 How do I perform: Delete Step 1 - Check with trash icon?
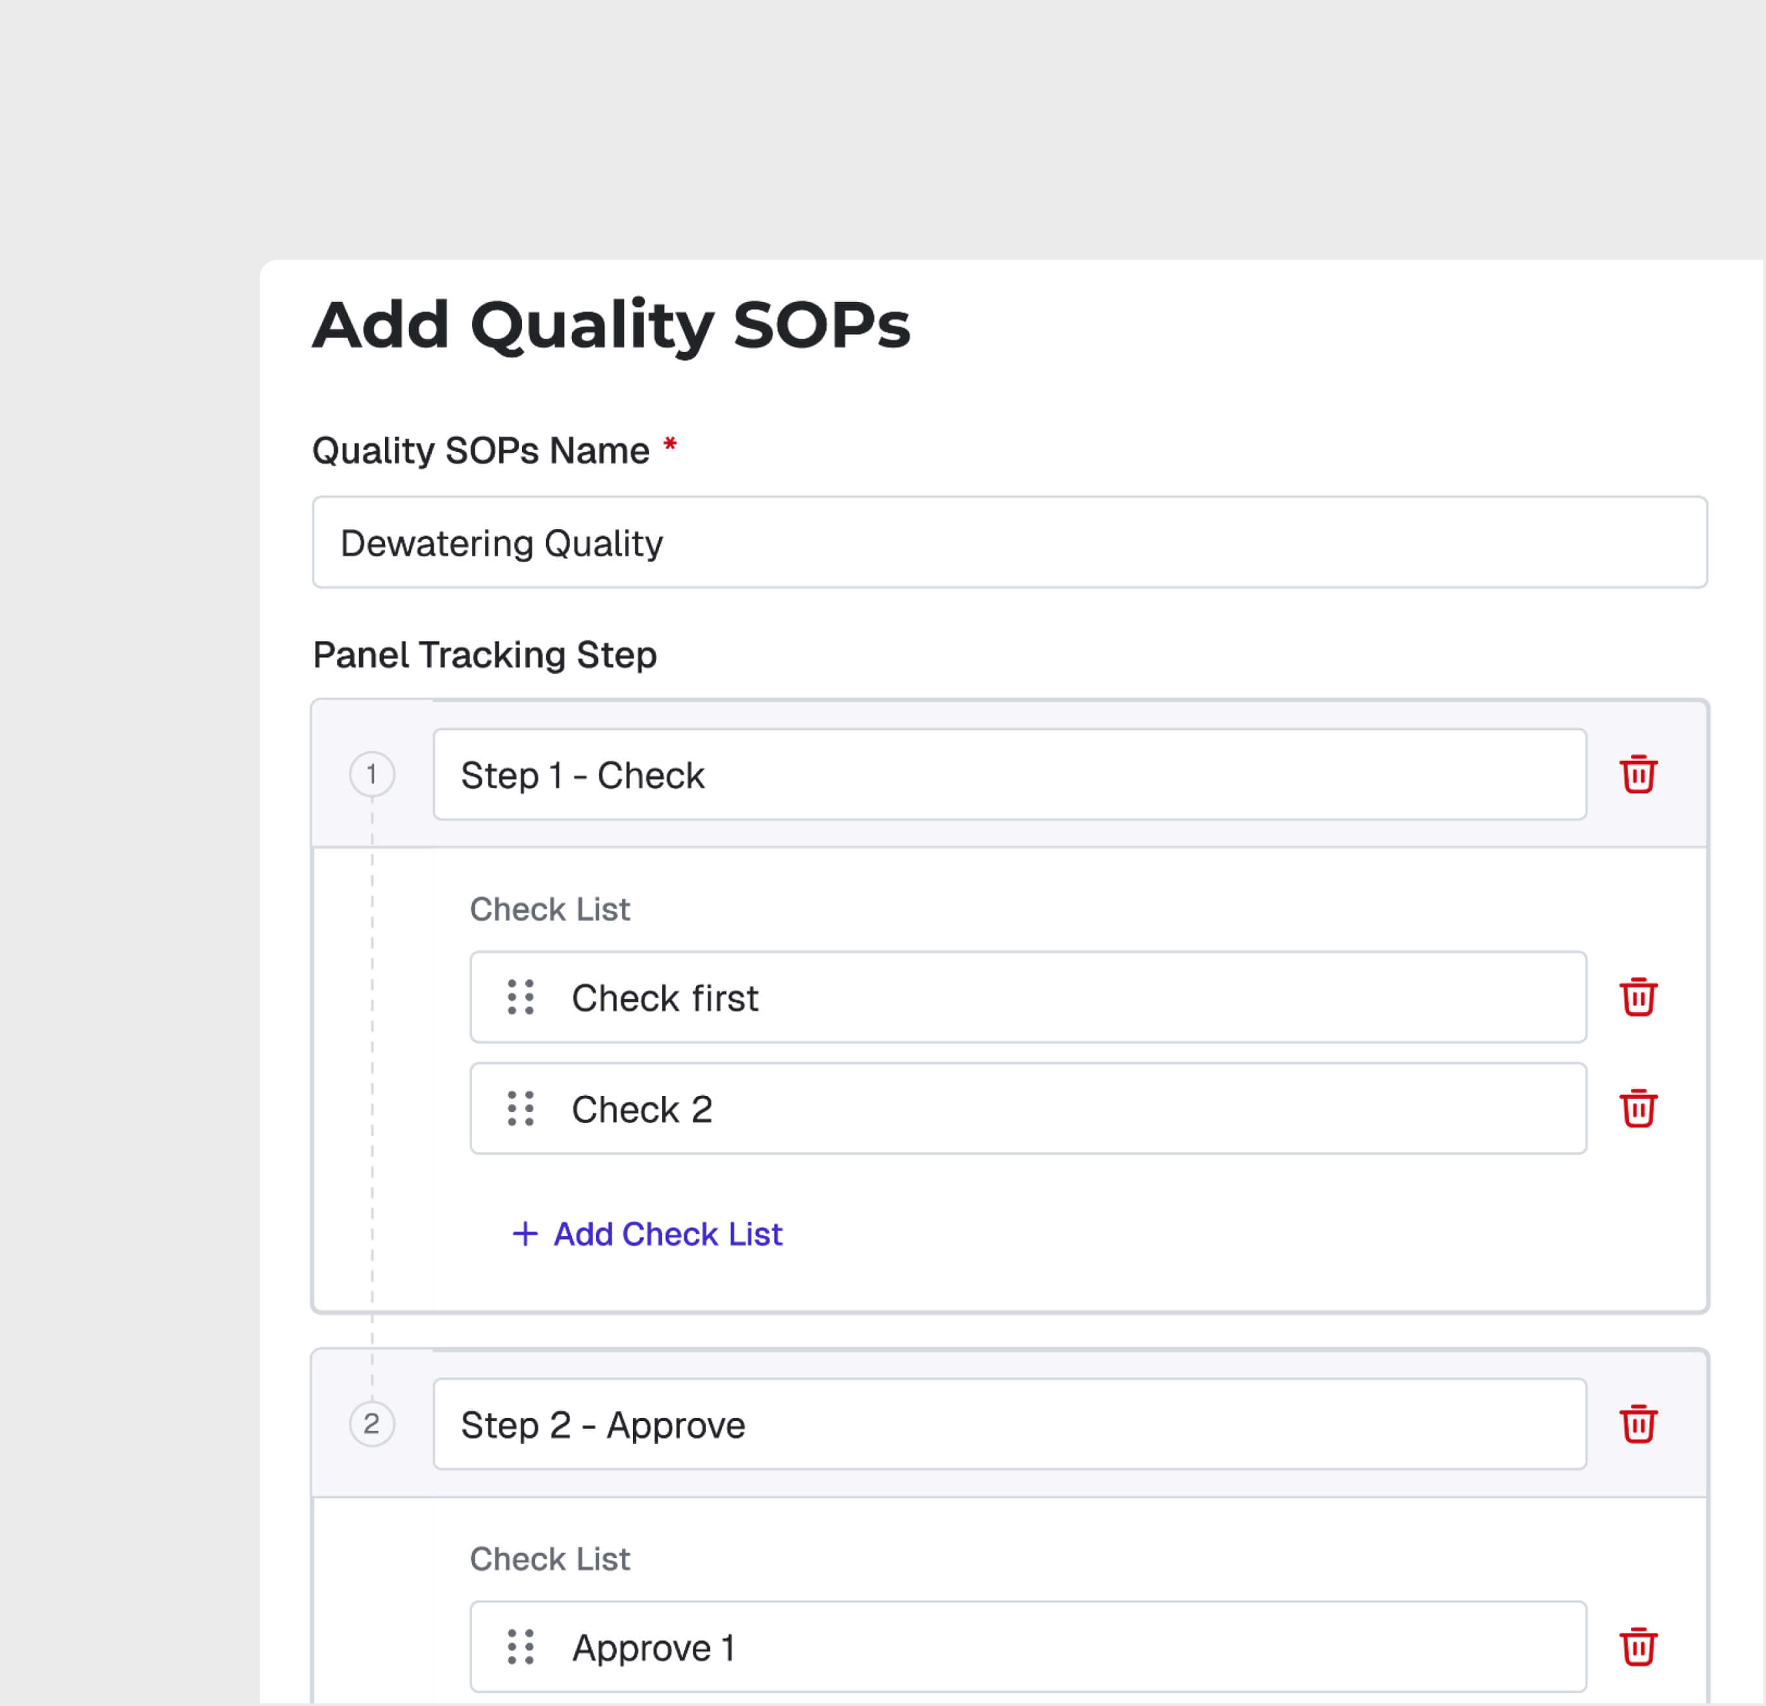tap(1638, 774)
